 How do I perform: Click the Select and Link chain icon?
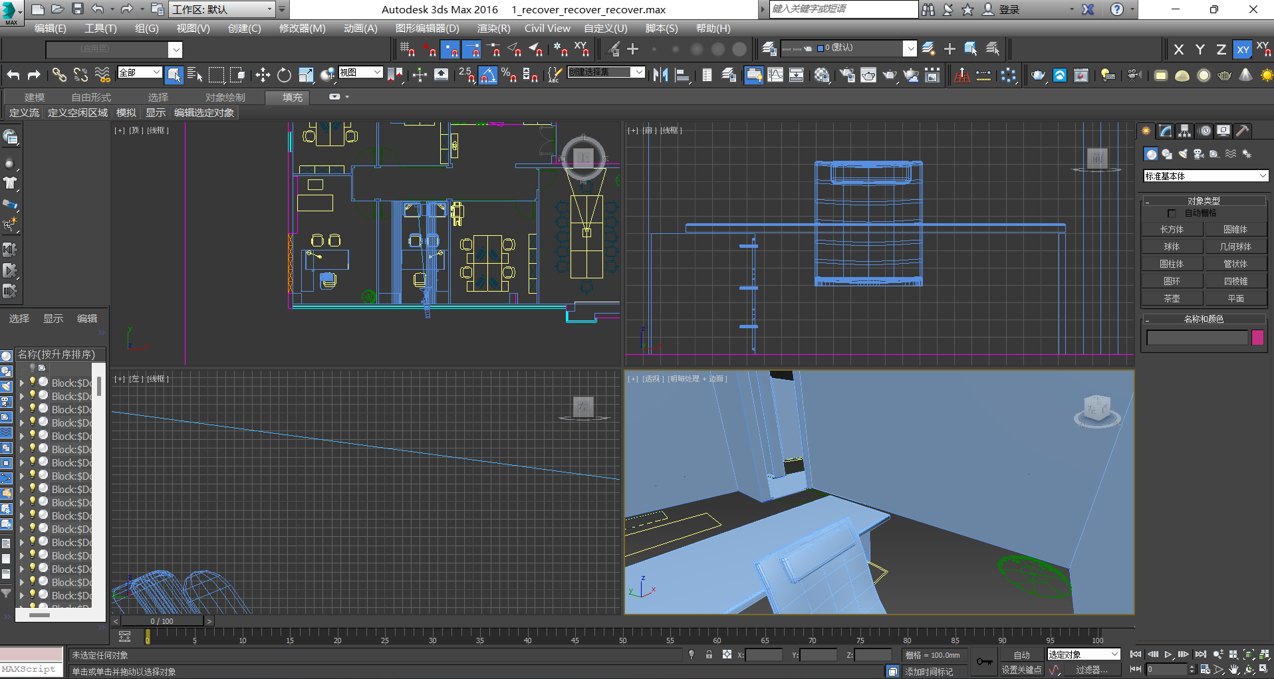(x=59, y=75)
